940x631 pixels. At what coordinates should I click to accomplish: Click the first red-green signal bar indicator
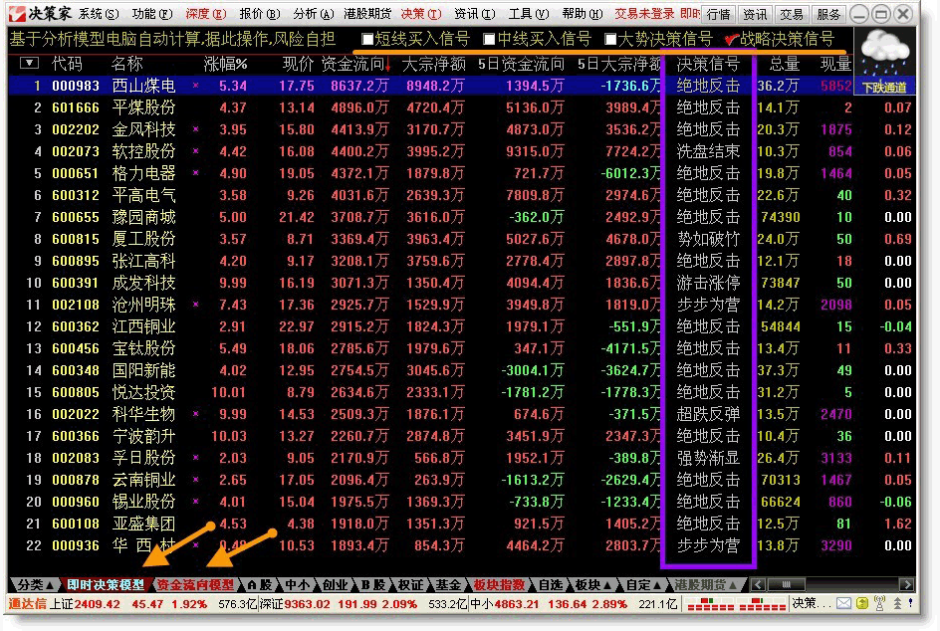click(x=711, y=604)
